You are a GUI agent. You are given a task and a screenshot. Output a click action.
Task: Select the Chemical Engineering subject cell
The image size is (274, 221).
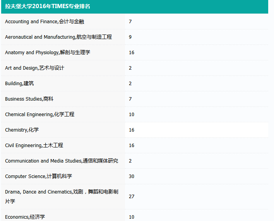coord(39,115)
